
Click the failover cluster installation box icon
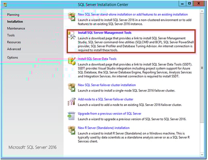[71, 87]
